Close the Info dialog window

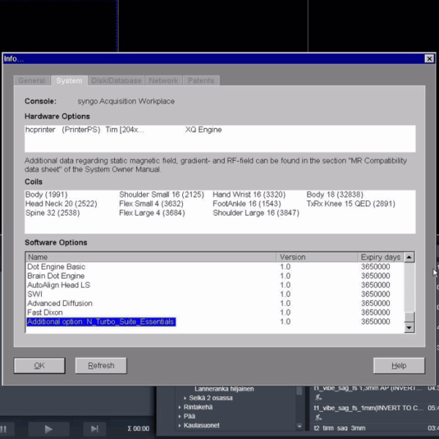click(x=429, y=59)
